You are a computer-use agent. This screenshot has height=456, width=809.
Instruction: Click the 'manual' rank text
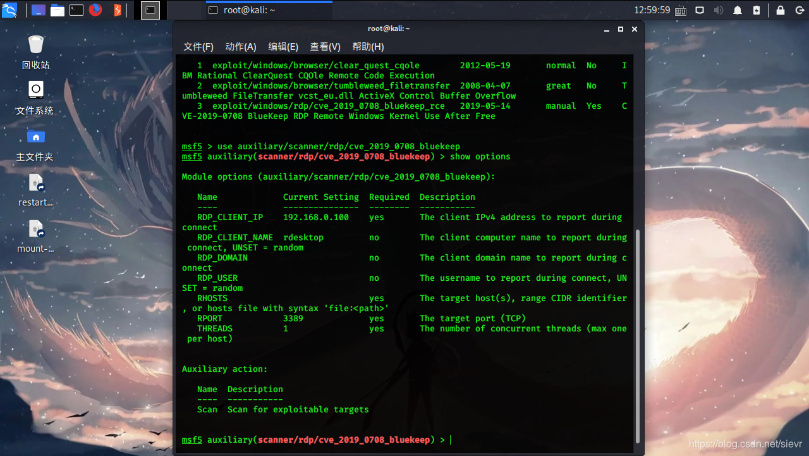(561, 106)
